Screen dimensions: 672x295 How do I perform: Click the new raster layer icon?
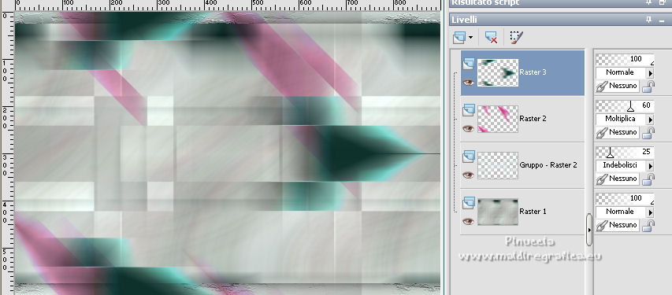459,38
